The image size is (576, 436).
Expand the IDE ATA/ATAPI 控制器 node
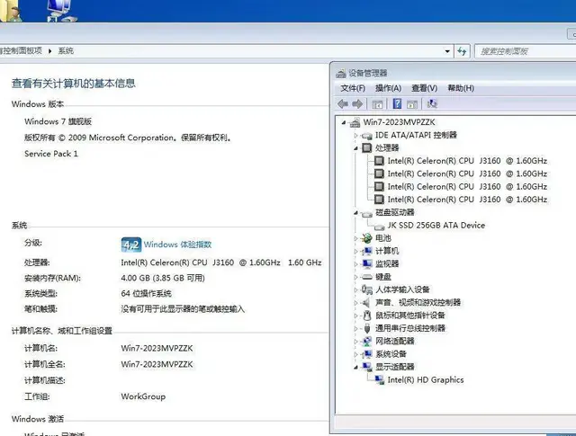355,136
